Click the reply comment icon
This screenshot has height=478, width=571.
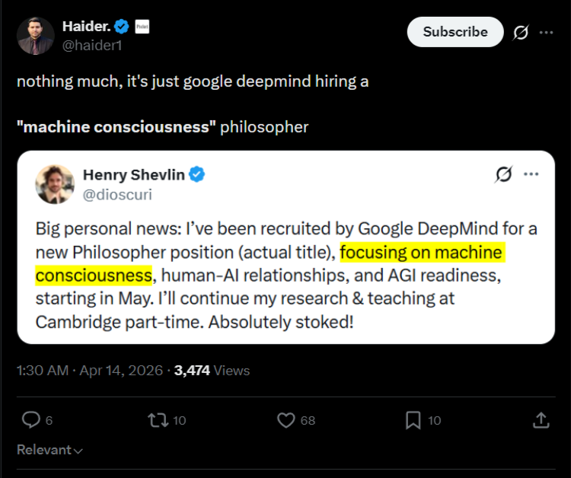tap(30, 419)
